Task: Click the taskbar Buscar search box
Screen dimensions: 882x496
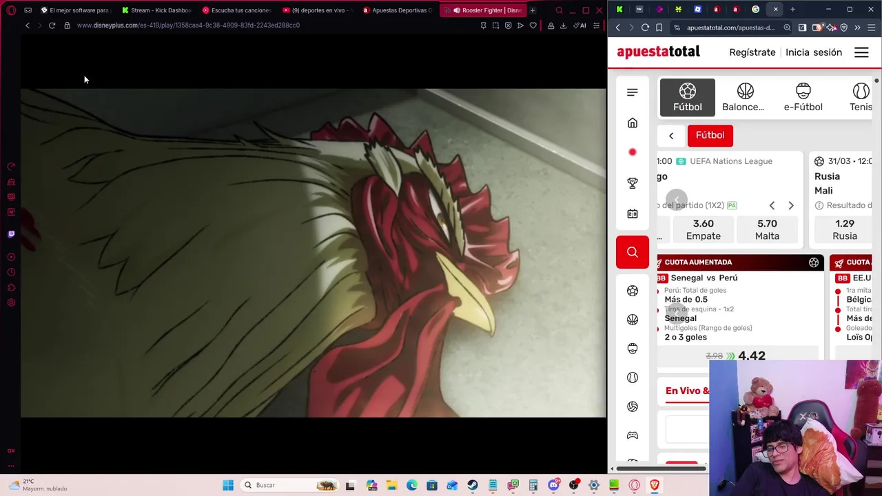Action: 291,485
